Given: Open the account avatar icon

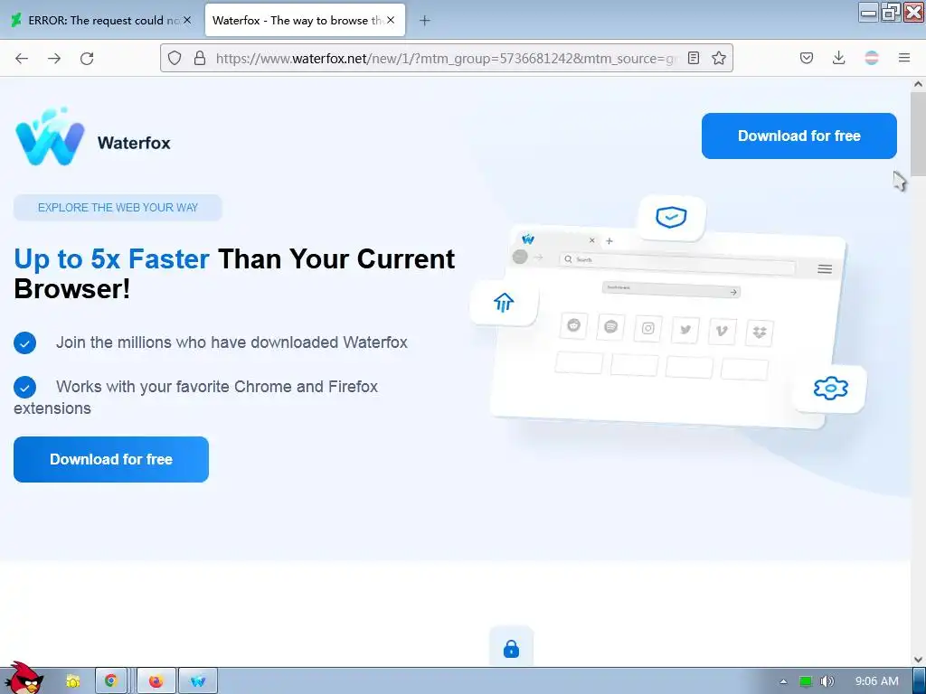Looking at the screenshot, I should click(x=872, y=58).
